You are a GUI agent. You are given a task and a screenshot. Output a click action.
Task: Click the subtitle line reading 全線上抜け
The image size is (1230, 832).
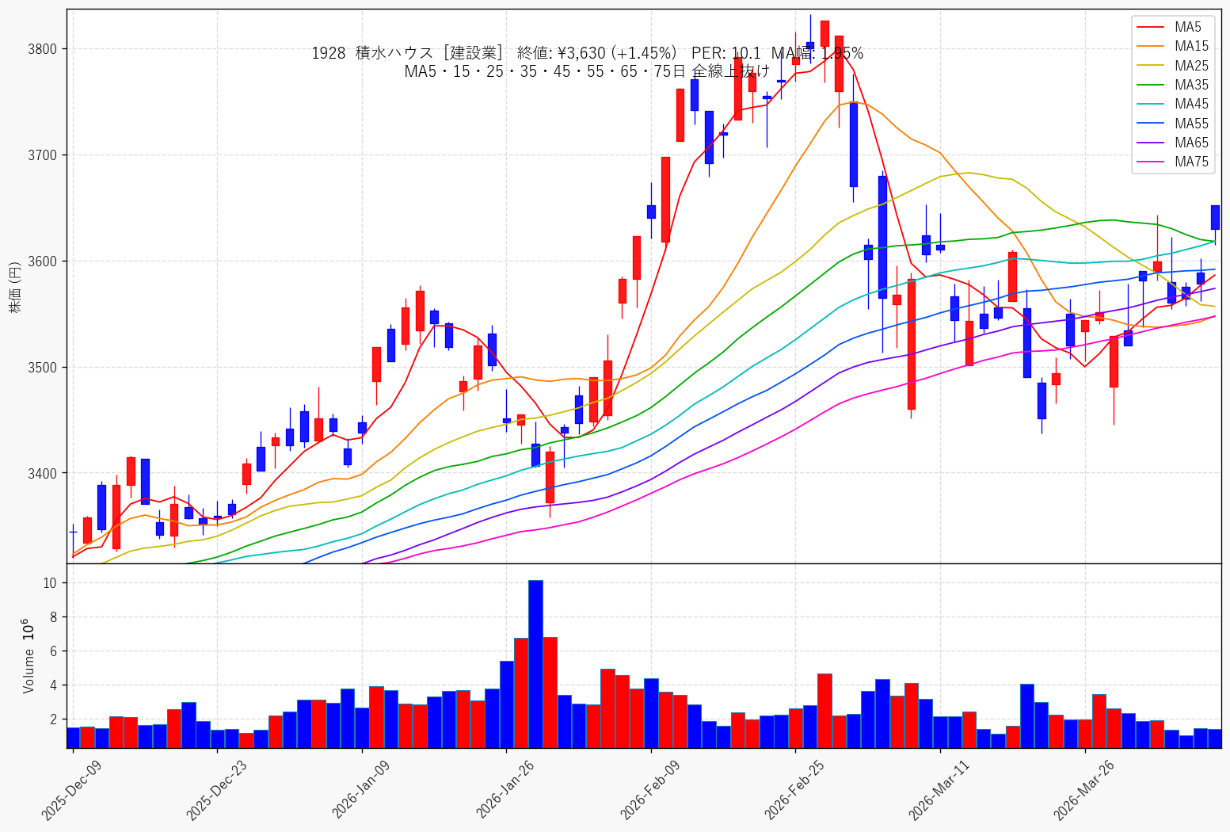[x=587, y=71]
